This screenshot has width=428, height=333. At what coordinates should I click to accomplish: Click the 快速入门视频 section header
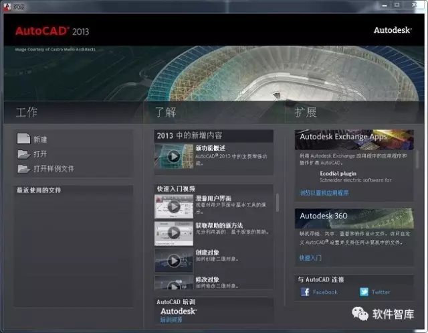(x=176, y=189)
